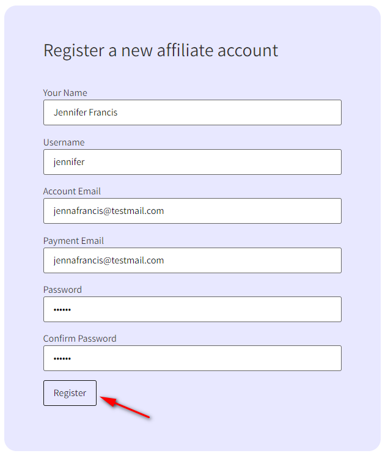Click the 'Your Name' label

[65, 93]
